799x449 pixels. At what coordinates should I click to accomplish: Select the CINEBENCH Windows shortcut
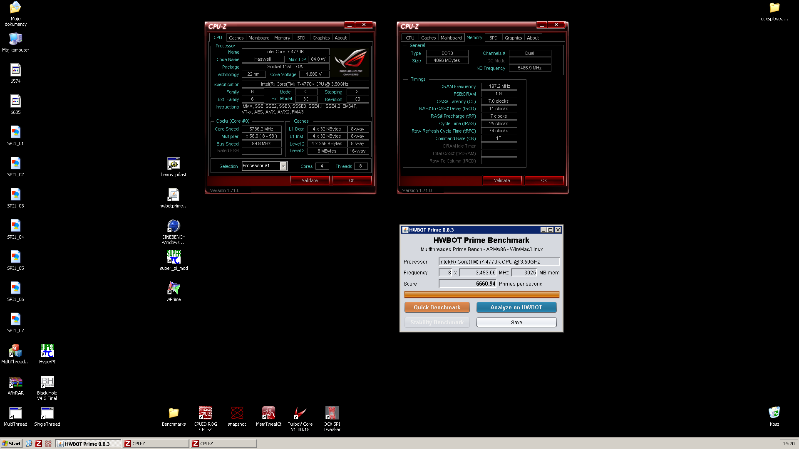[174, 232]
